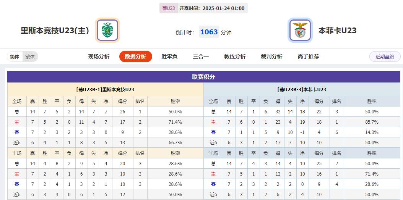Switch language to 繁体
The height and width of the screenshot is (200, 403).
click(x=30, y=56)
